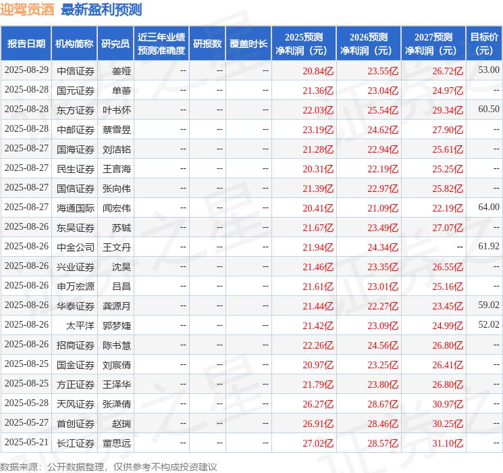503x473 pixels.
Task: Click 中金公司 institution cell
Action: tap(76, 247)
